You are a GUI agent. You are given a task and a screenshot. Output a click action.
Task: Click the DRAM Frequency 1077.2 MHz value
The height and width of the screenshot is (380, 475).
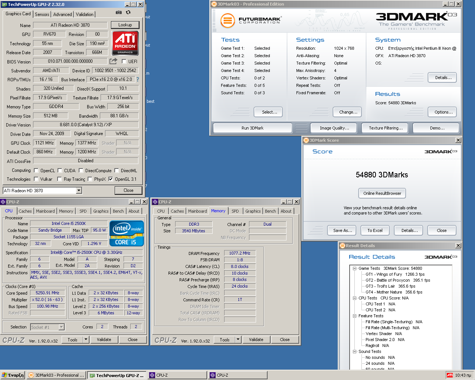point(240,253)
